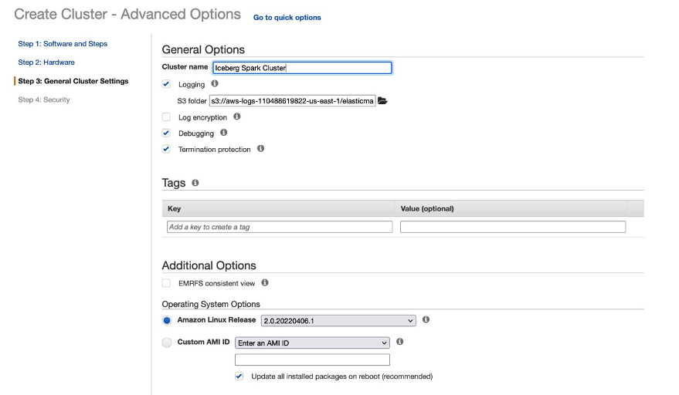This screenshot has height=395, width=679.
Task: Click the Amazon Linux Release info icon
Action: (426, 319)
